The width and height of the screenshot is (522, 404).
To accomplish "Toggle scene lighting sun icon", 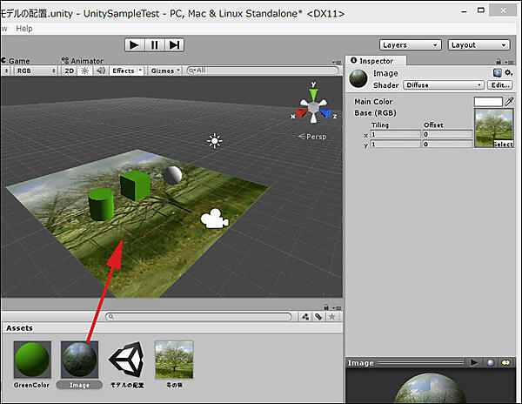I will click(85, 71).
